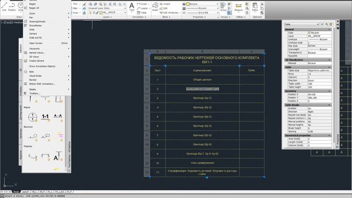Viewport: 352px width, 198px height.
Task: Click the Linear dimension tool
Action: [142, 4]
